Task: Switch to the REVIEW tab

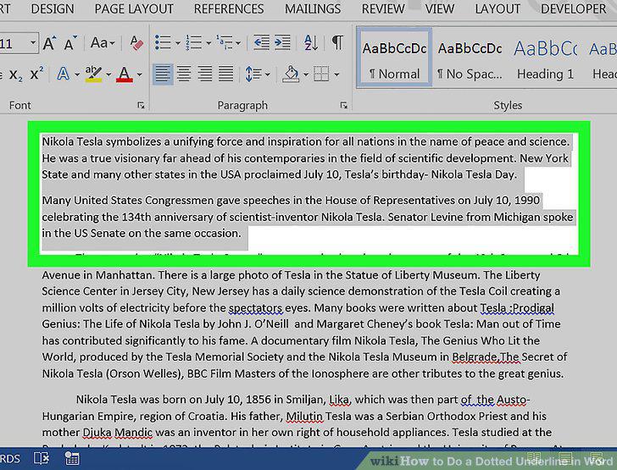Action: 383,8
